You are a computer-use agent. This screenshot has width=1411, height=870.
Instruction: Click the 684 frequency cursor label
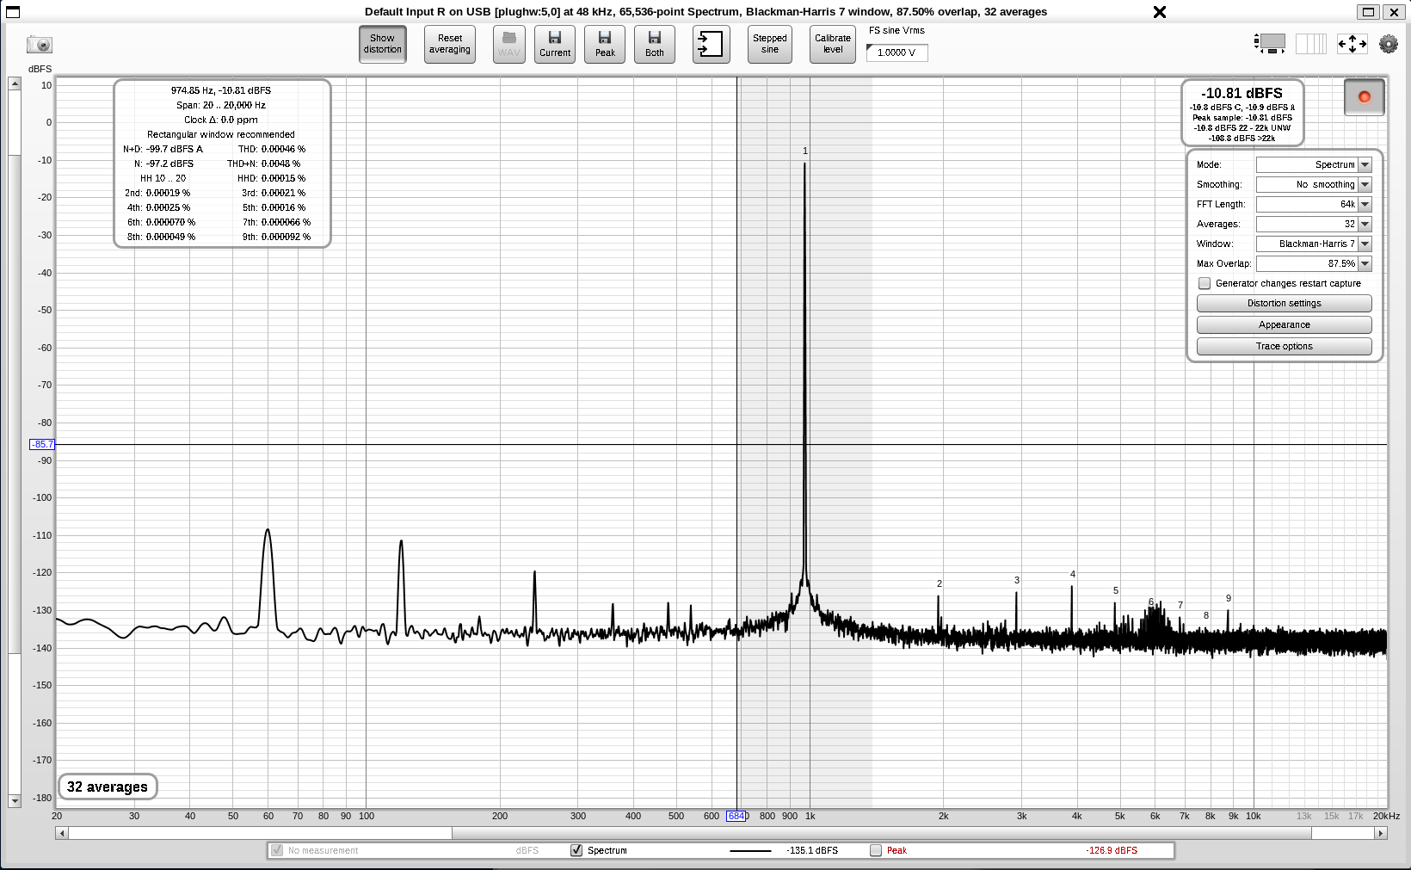(x=737, y=816)
